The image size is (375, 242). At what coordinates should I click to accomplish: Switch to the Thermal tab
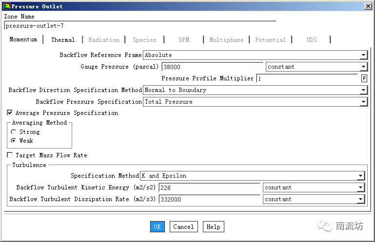(x=63, y=40)
